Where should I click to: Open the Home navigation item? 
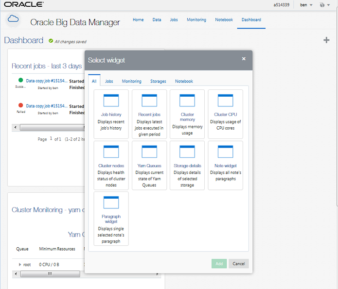pyautogui.click(x=138, y=20)
